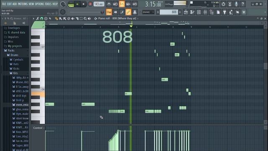Open the tempo tapper icon

point(231,12)
